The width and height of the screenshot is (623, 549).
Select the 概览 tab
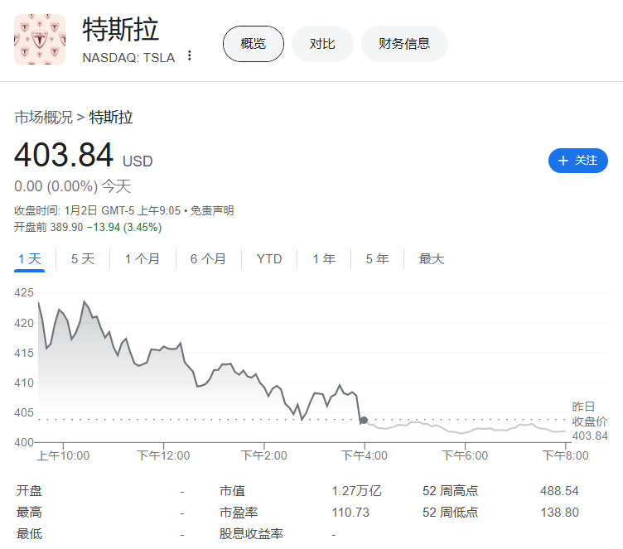[253, 44]
